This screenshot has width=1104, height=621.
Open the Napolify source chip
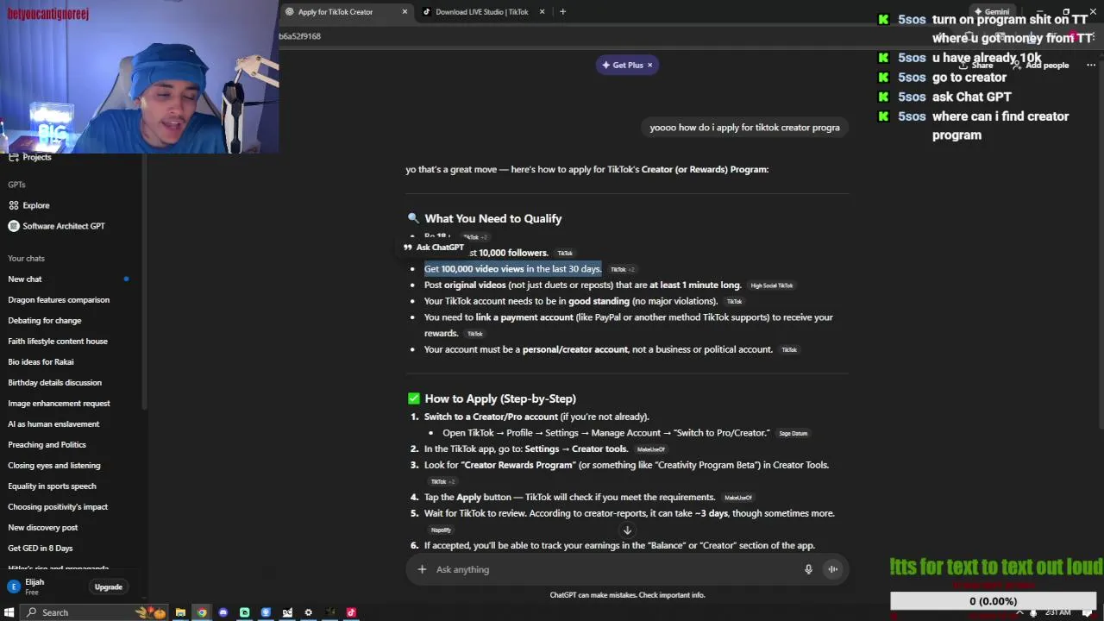[x=441, y=530]
